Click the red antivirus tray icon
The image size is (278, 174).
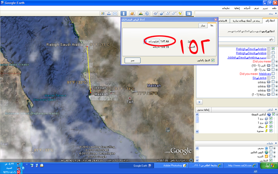pos(19,172)
